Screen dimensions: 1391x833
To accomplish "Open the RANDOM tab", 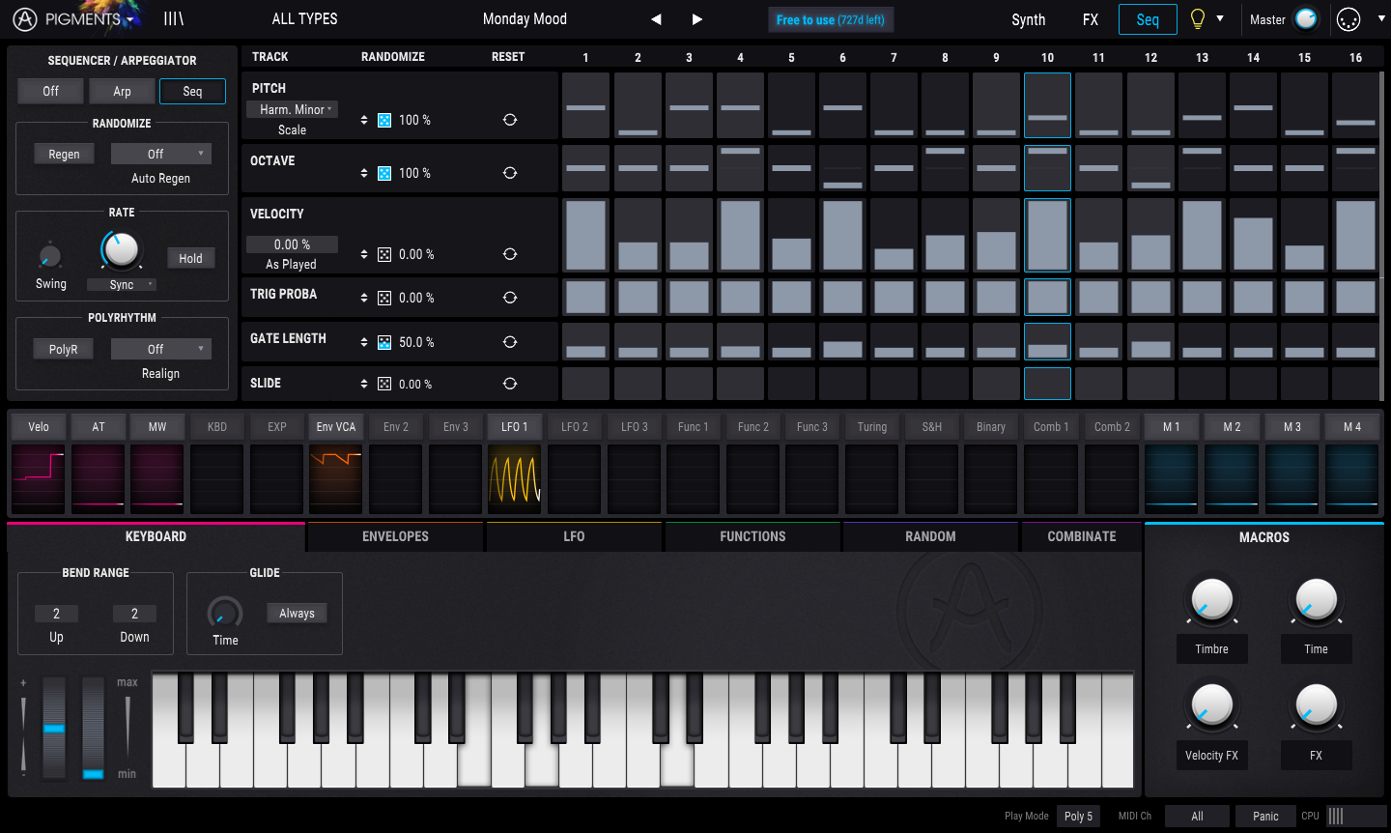I will pyautogui.click(x=930, y=536).
